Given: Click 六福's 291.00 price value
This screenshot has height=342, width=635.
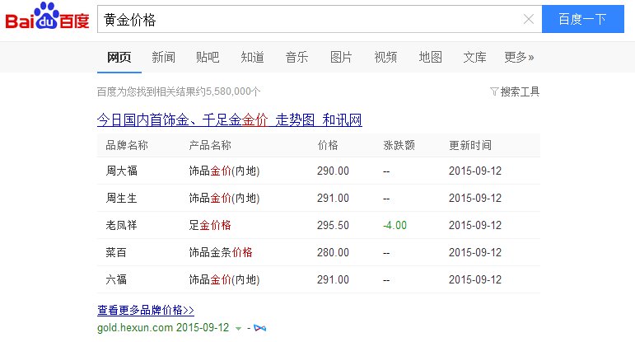Looking at the screenshot, I should (x=333, y=279).
